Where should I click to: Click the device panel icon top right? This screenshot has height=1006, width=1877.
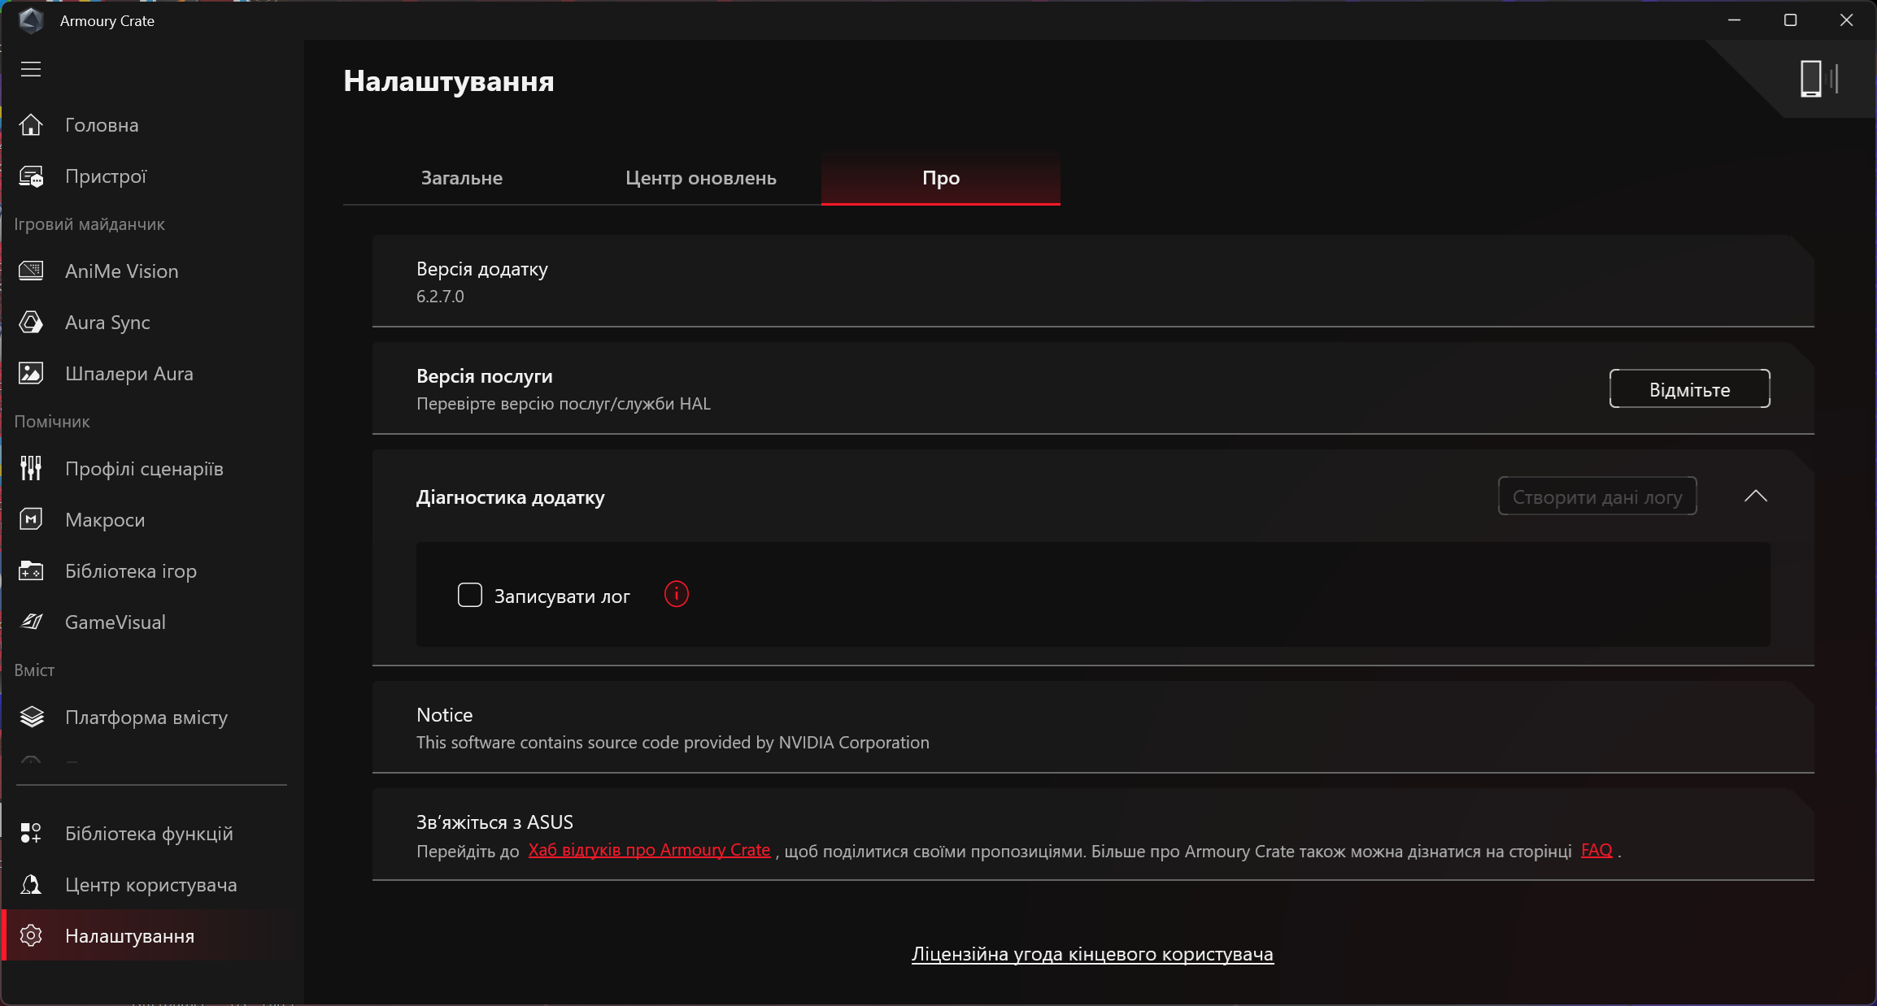(1818, 79)
